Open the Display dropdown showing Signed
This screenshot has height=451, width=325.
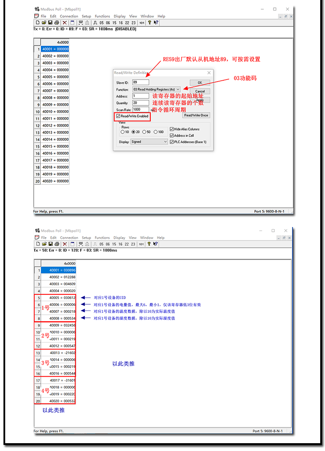click(x=149, y=142)
